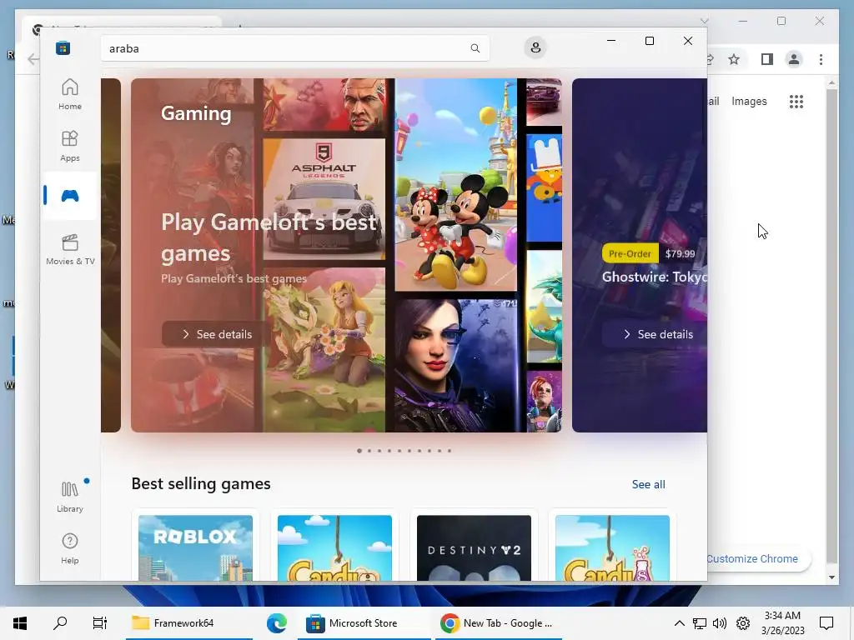The image size is (854, 640).
Task: Click the Asphalt Legends tile in banner
Action: point(324,199)
